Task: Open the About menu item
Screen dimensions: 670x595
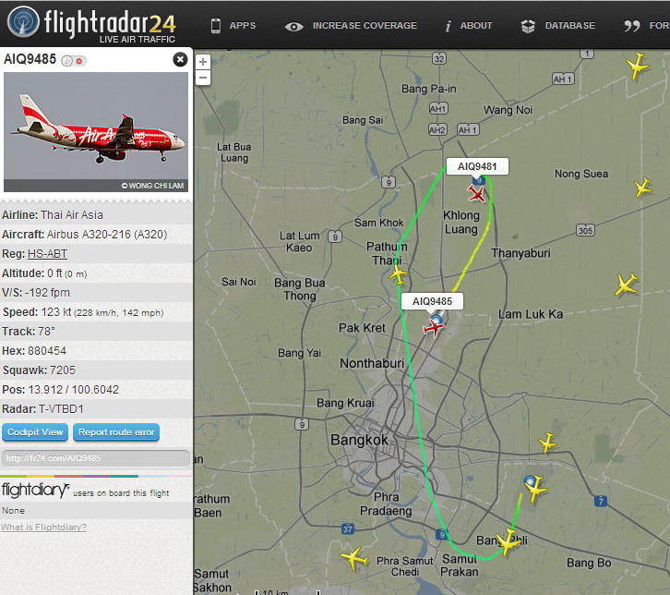Action: tap(468, 26)
